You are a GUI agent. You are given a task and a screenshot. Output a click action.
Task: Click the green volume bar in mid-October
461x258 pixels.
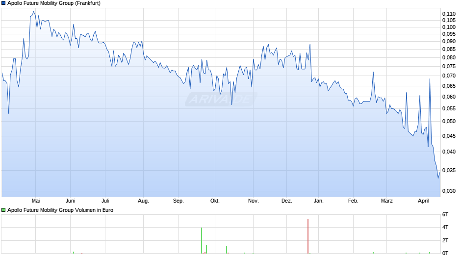pyautogui.click(x=227, y=250)
